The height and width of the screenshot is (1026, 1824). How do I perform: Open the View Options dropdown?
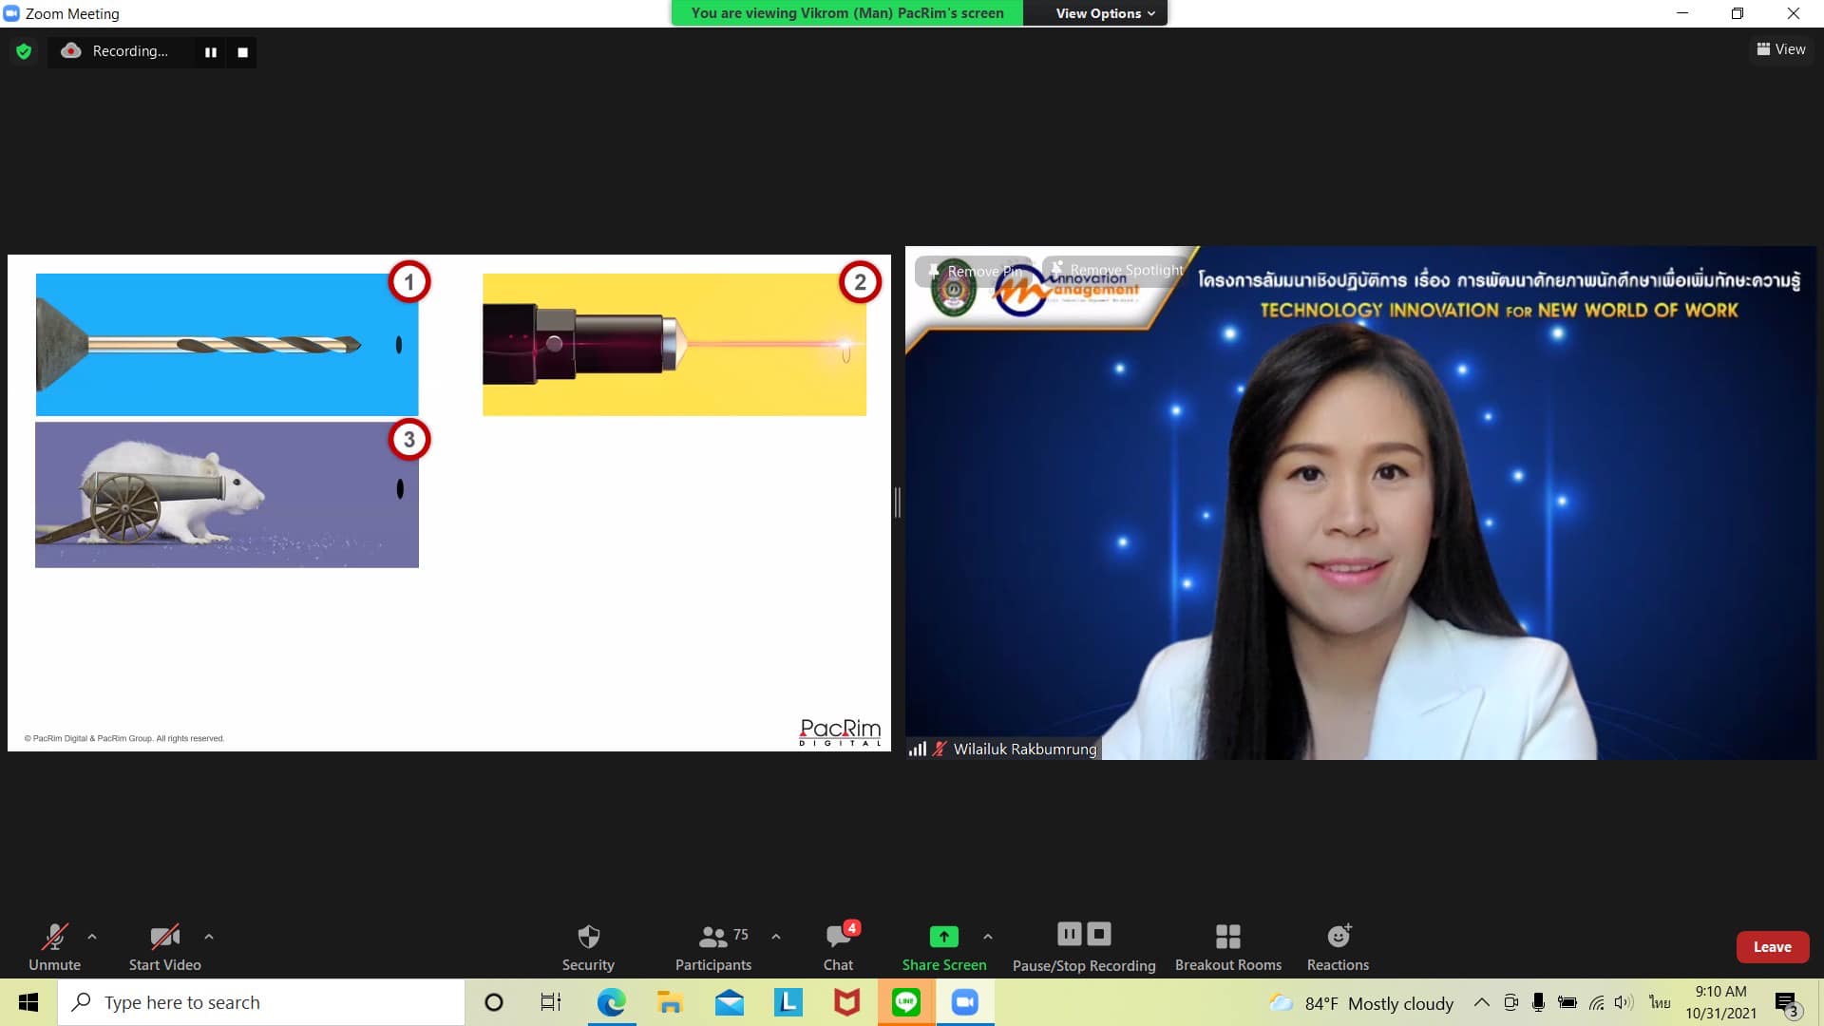pyautogui.click(x=1105, y=13)
